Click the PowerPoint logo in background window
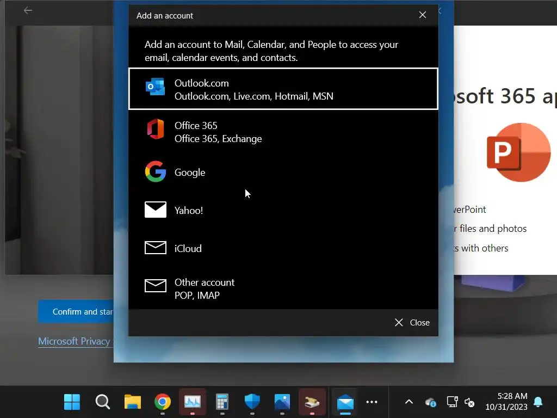This screenshot has width=557, height=418. point(518,152)
